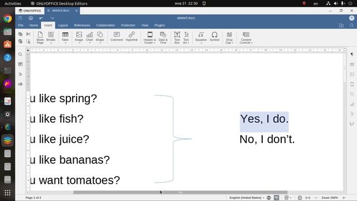
Task: Click the Zoom 150% label
Action: pos(330,198)
